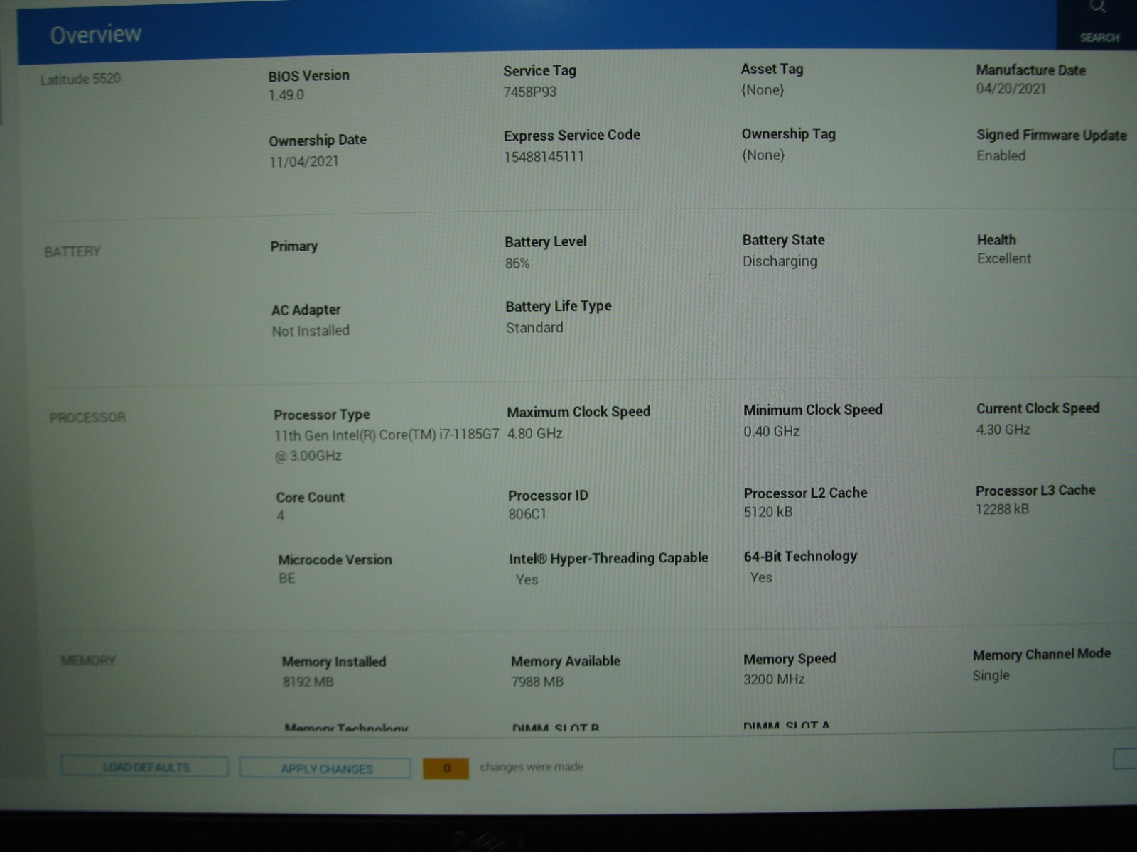Select Memory Installed 8192 MB
The width and height of the screenshot is (1137, 852).
(x=308, y=682)
